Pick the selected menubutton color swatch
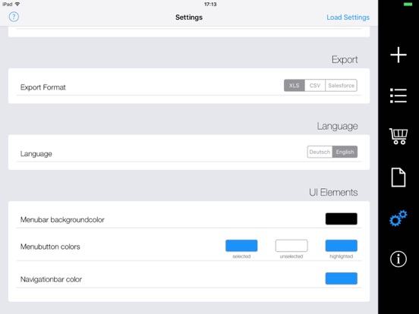This screenshot has width=419, height=314. coord(241,246)
